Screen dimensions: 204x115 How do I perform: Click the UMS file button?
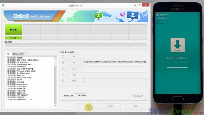[74, 81]
